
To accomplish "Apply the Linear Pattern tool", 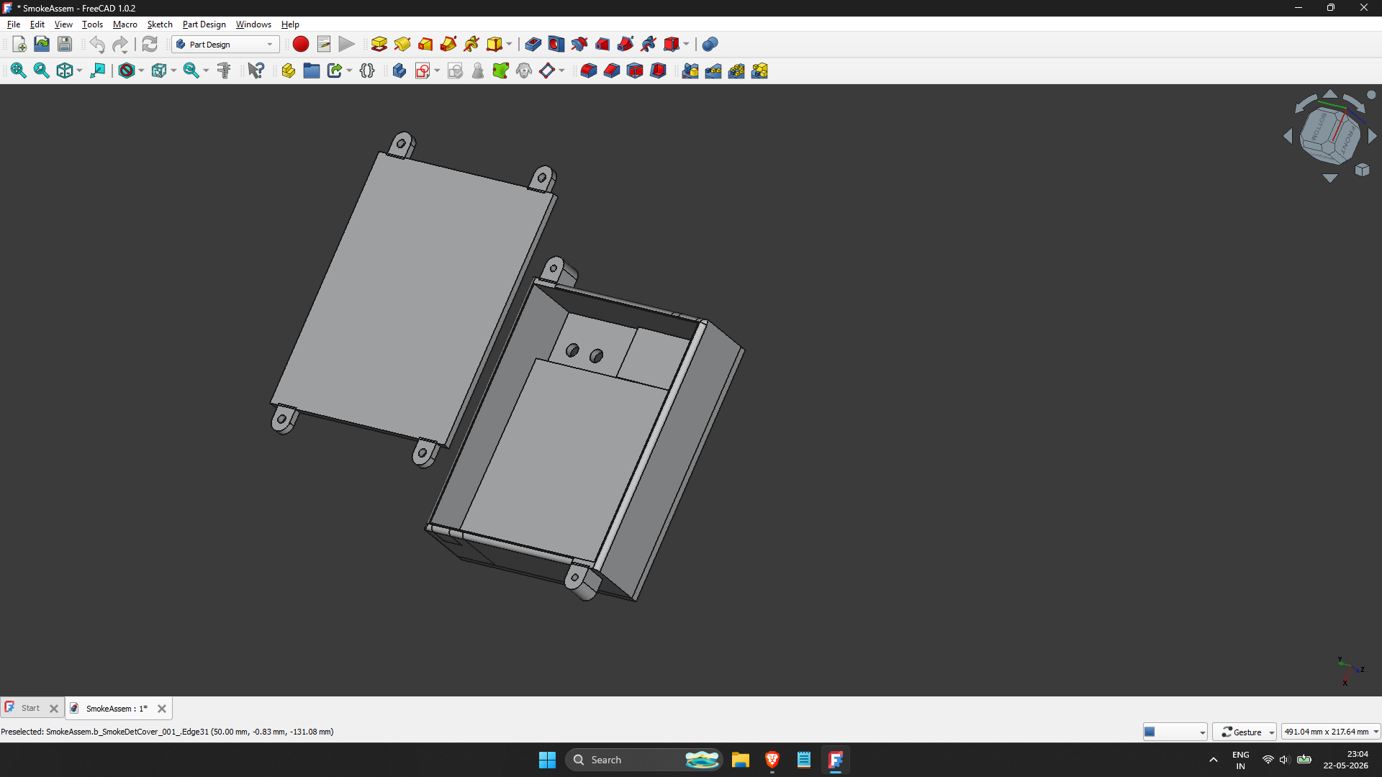I will click(x=713, y=71).
